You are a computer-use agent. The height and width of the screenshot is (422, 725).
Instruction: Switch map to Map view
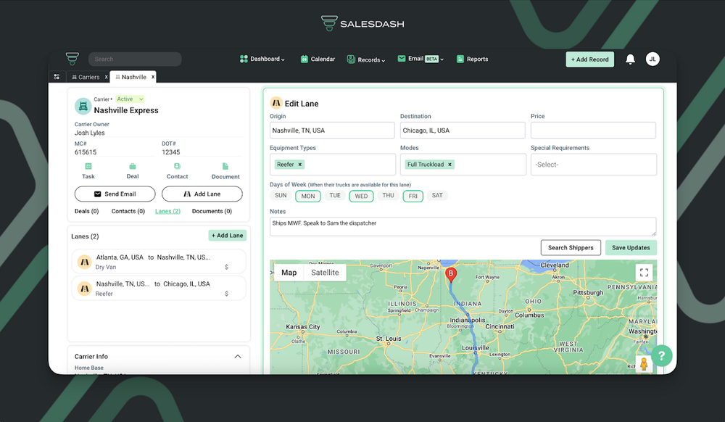[x=289, y=273]
